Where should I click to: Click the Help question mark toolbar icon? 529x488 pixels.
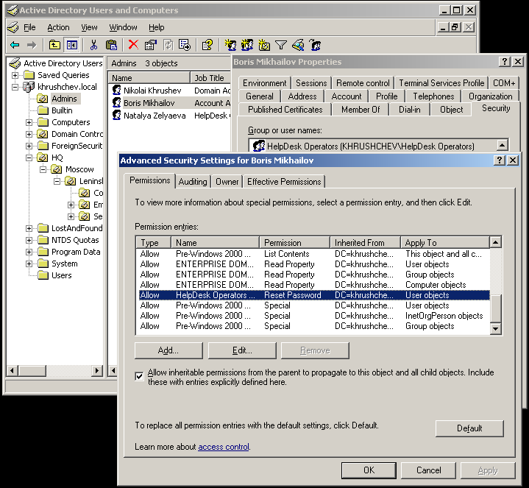(x=207, y=45)
